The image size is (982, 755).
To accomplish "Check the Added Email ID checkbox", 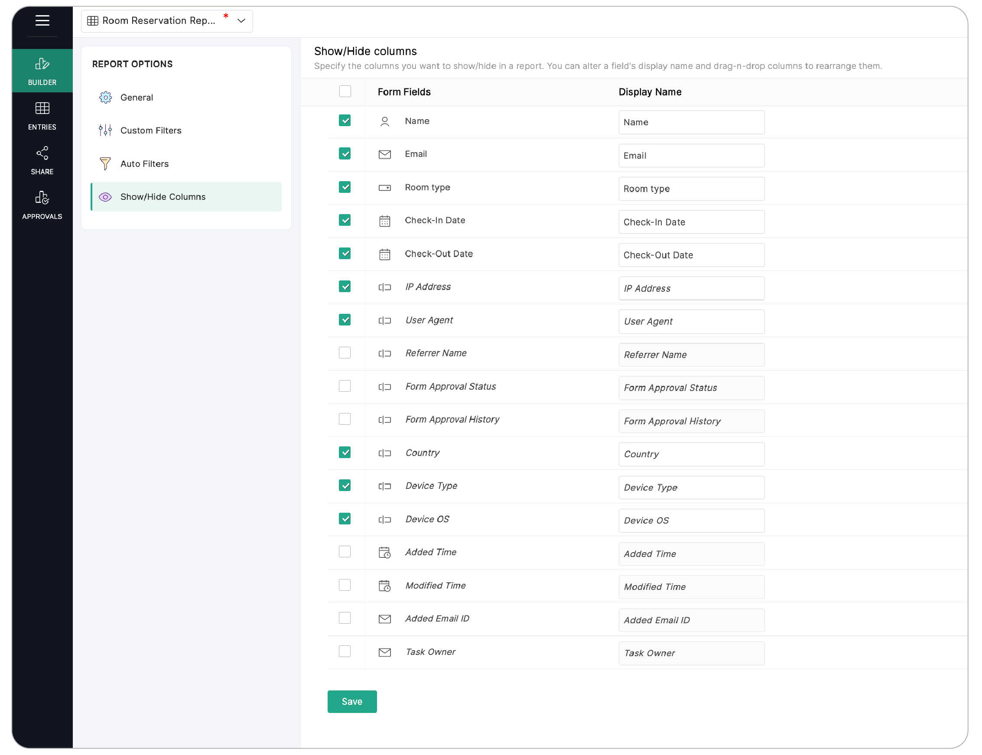I will coord(345,618).
